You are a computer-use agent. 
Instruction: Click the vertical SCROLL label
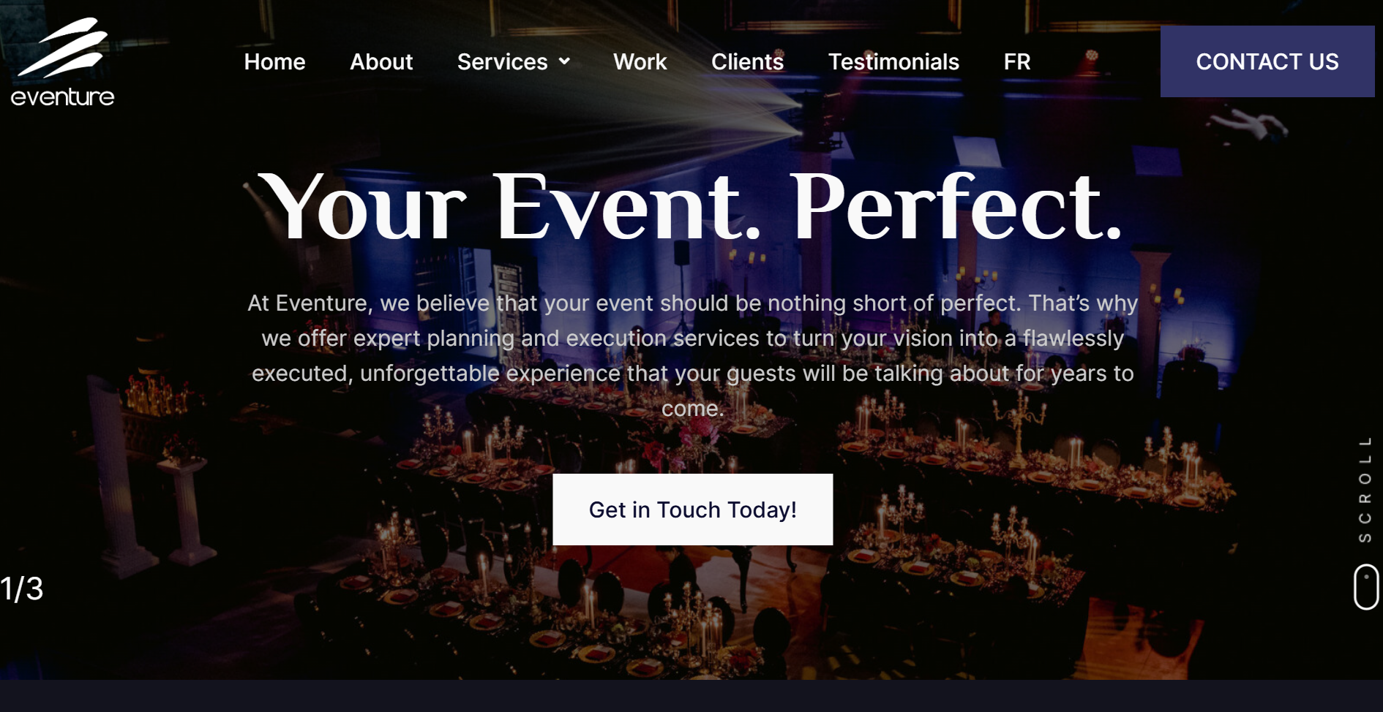[x=1365, y=490]
